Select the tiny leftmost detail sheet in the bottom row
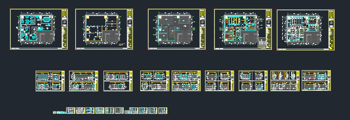Image resolution: width=350 pixels, height=120 pixels. click(55, 112)
